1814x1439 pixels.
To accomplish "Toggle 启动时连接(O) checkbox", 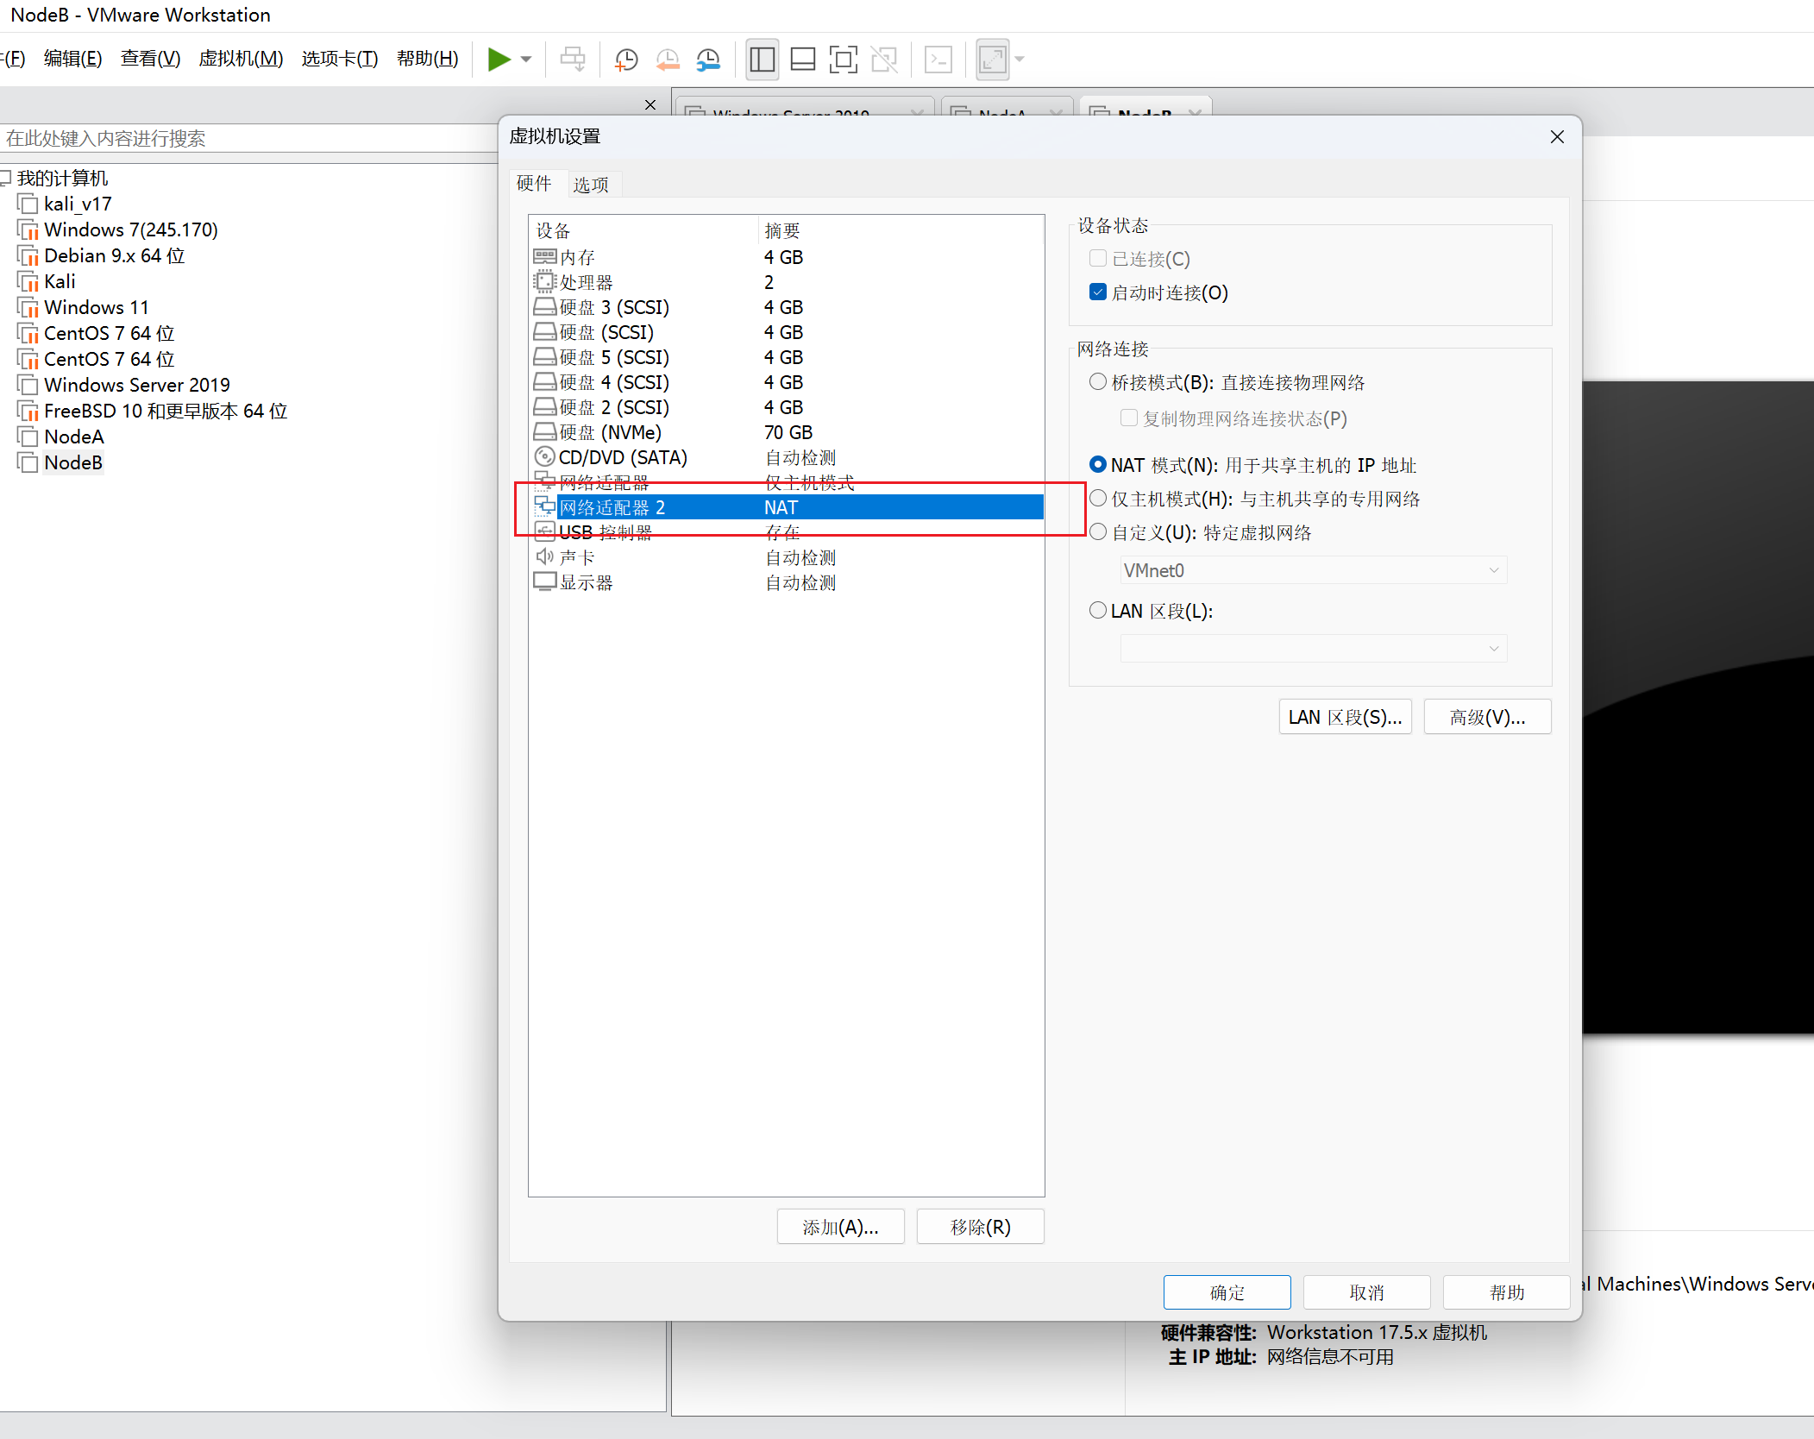I will pos(1098,292).
